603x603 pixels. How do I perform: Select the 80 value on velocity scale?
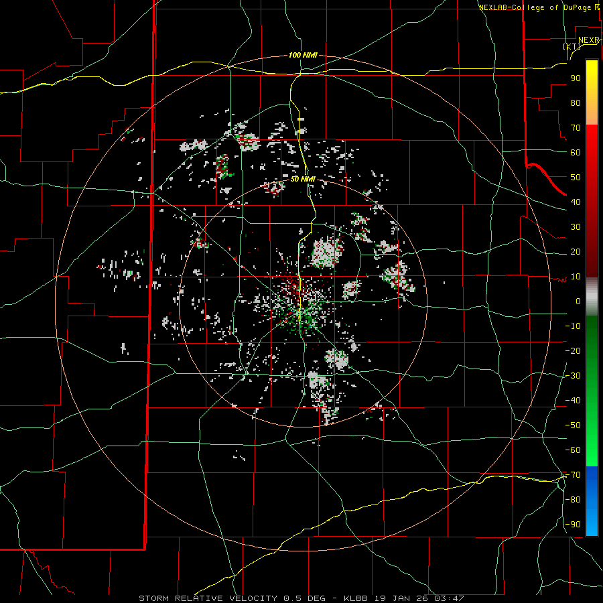tap(576, 103)
